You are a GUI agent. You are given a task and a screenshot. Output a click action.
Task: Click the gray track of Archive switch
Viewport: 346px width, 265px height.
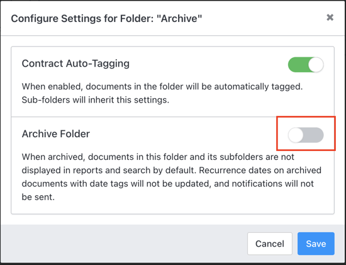click(x=313, y=135)
